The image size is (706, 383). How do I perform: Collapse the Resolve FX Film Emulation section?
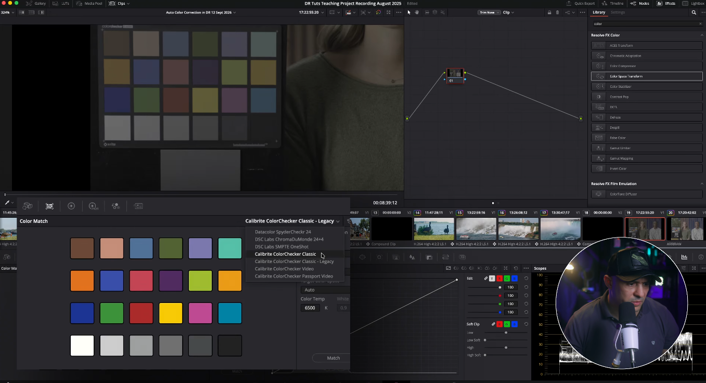(701, 183)
